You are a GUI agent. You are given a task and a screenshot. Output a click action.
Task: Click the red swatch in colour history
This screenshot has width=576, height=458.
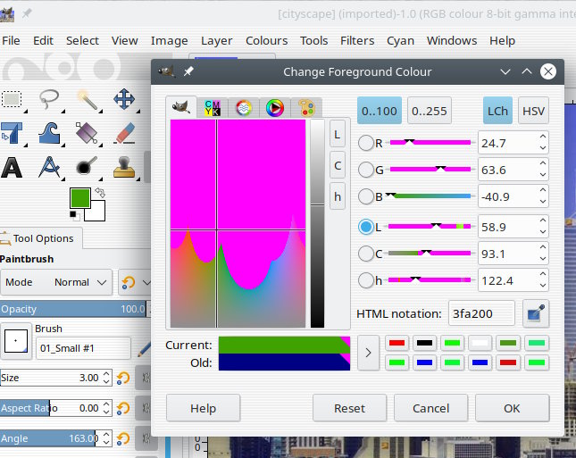tap(397, 344)
